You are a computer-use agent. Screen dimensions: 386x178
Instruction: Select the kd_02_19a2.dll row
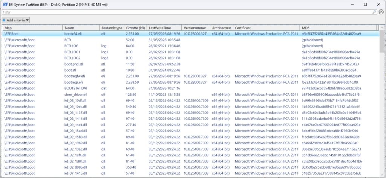tap(191, 149)
